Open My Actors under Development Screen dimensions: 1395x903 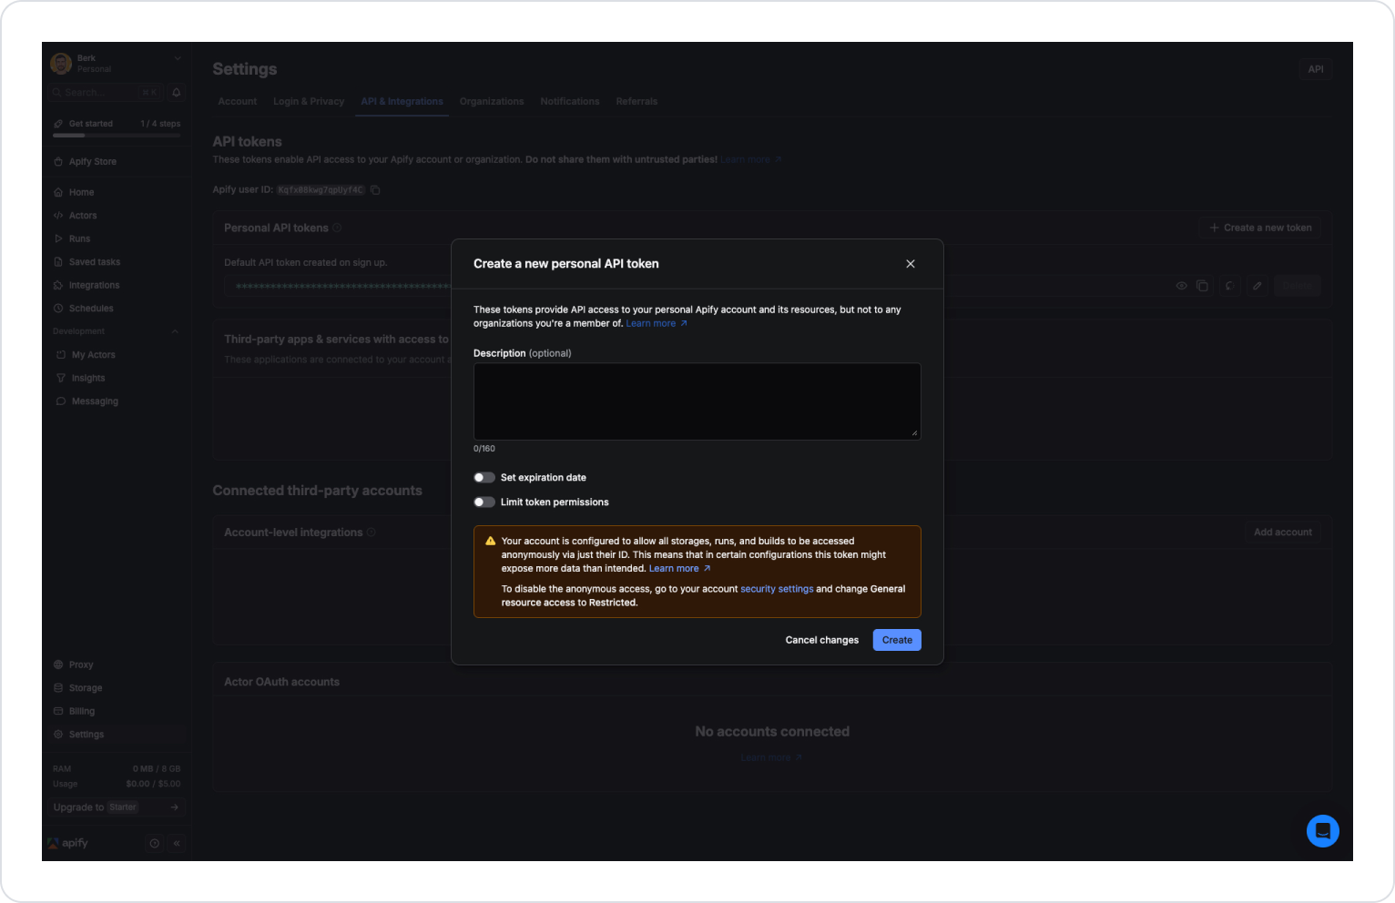coord(94,355)
